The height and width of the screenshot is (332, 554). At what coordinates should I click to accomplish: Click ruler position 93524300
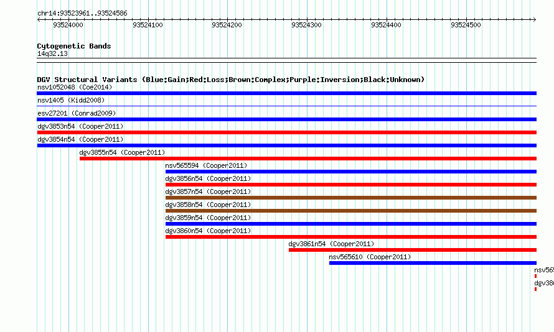point(306,25)
